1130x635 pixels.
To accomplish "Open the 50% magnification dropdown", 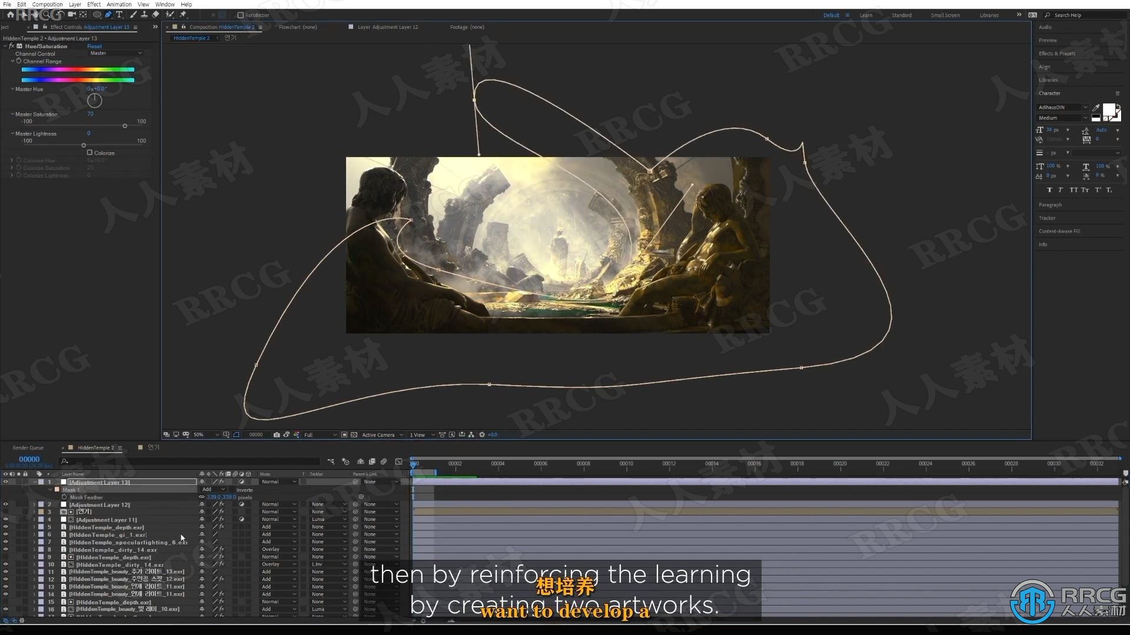I will 206,435.
